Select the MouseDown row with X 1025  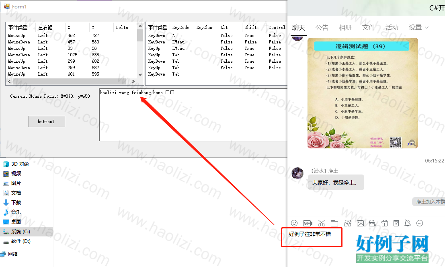coord(71,55)
